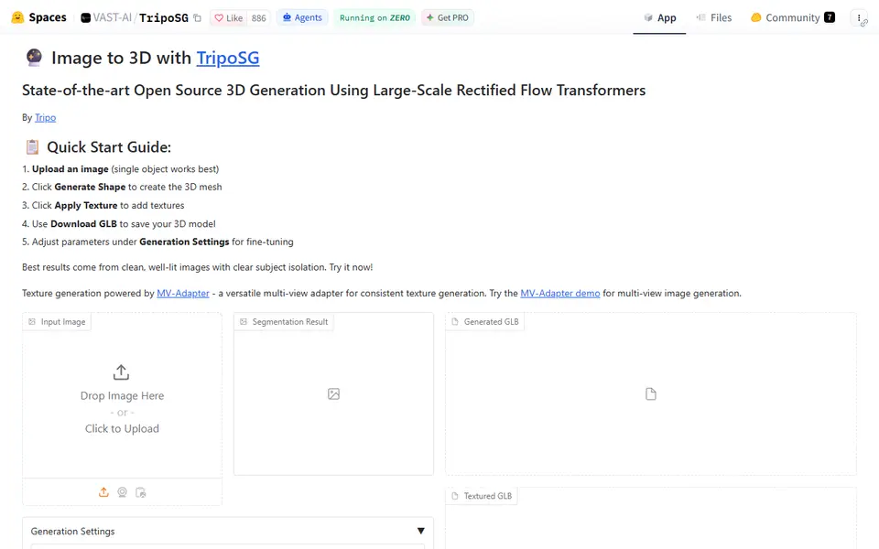Visit the MV-Adapter demo link
This screenshot has height=549, width=879.
(x=560, y=293)
